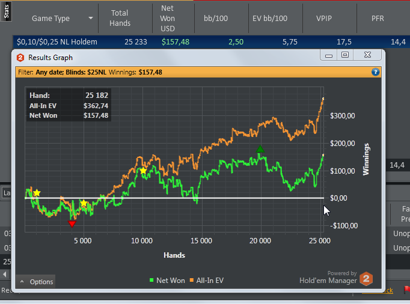Click the yellow star near 5 000 hands
Image resolution: width=410 pixels, height=304 pixels.
coord(84,203)
